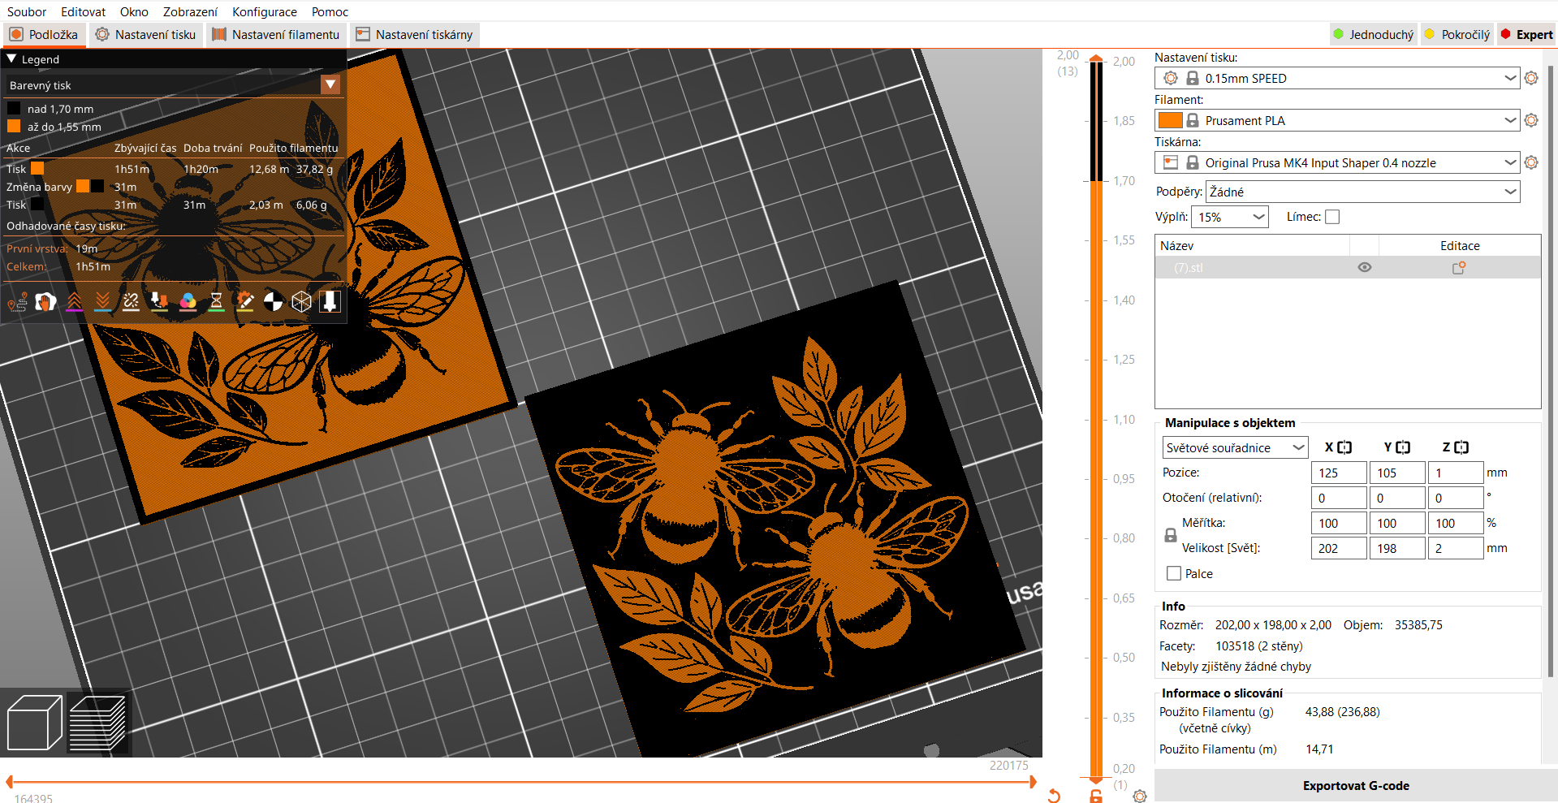The height and width of the screenshot is (803, 1558).
Task: Toggle retractions icon with upward chevrons
Action: click(74, 302)
